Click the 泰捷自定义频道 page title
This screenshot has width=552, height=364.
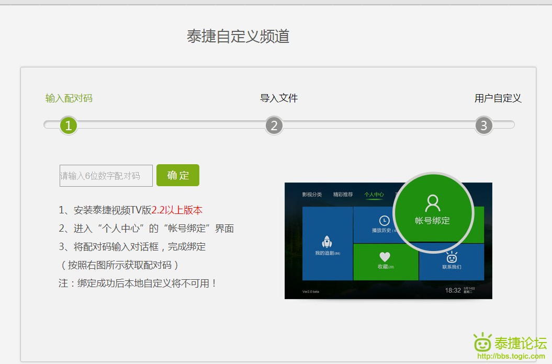point(238,36)
